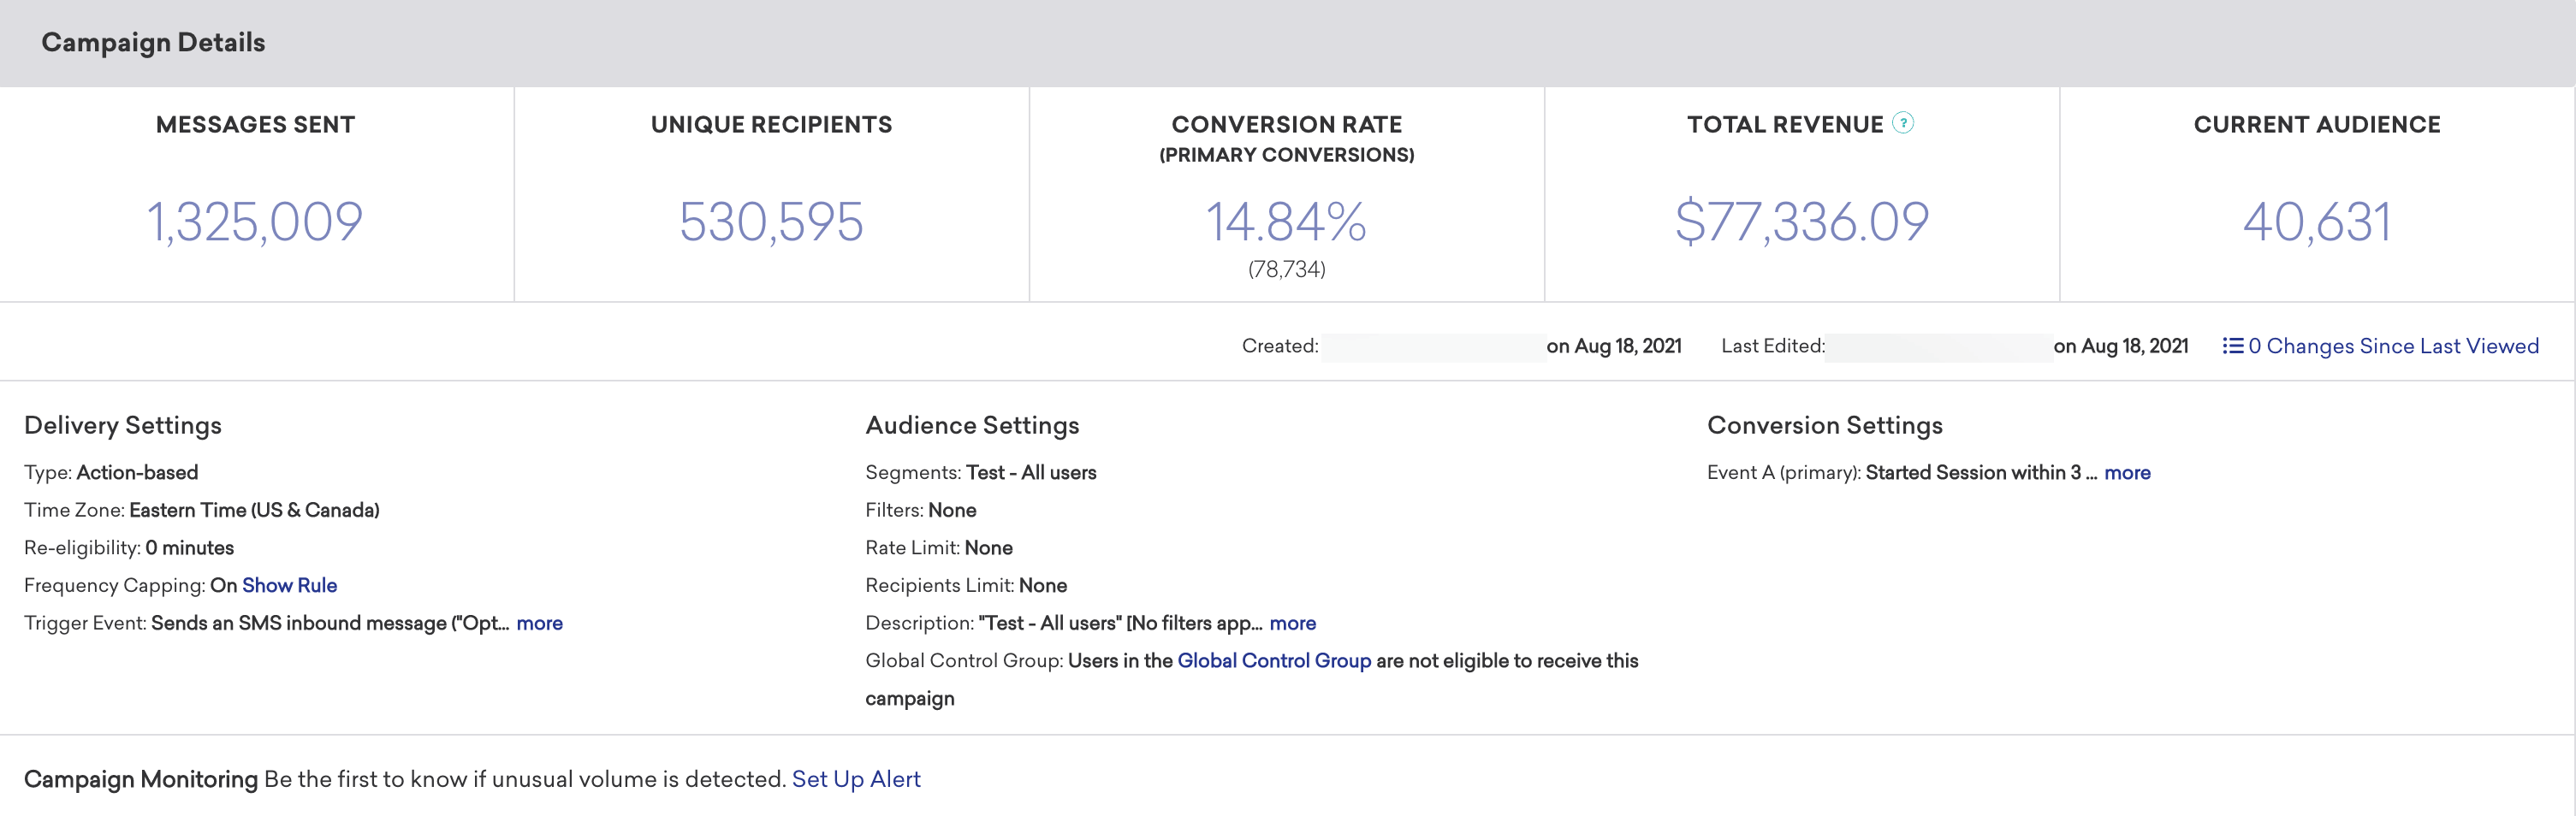Click the UNIQUE RECIPIENTS label
The height and width of the screenshot is (816, 2576).
[771, 124]
